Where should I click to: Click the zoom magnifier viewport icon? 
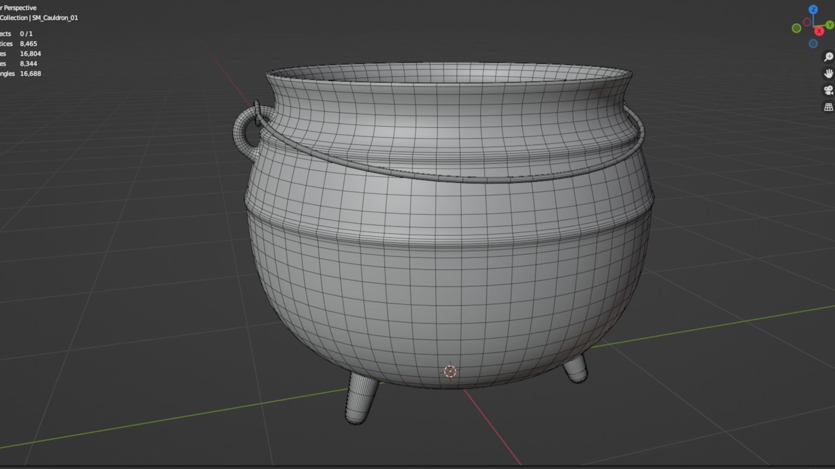828,57
